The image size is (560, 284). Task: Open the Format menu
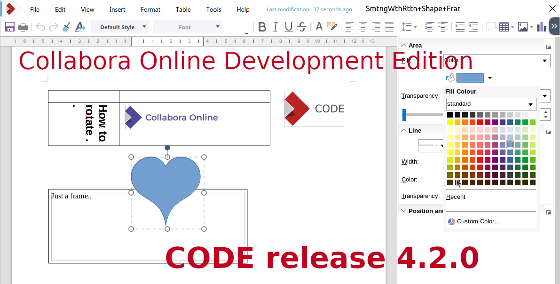pyautogui.click(x=150, y=10)
